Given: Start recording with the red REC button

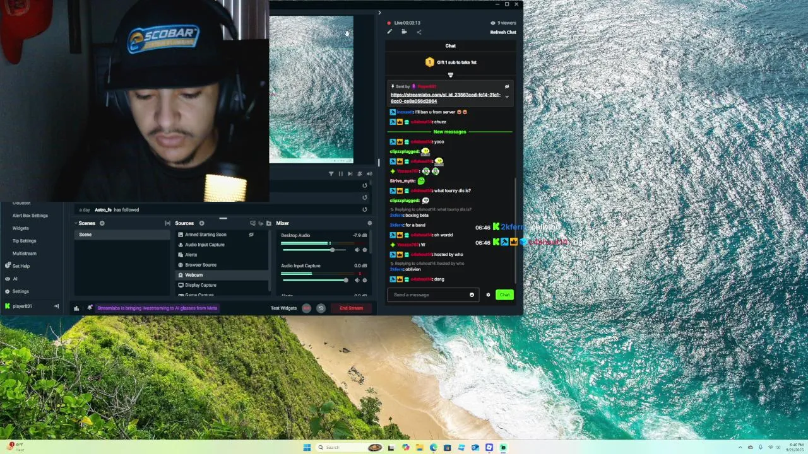Looking at the screenshot, I should (307, 308).
